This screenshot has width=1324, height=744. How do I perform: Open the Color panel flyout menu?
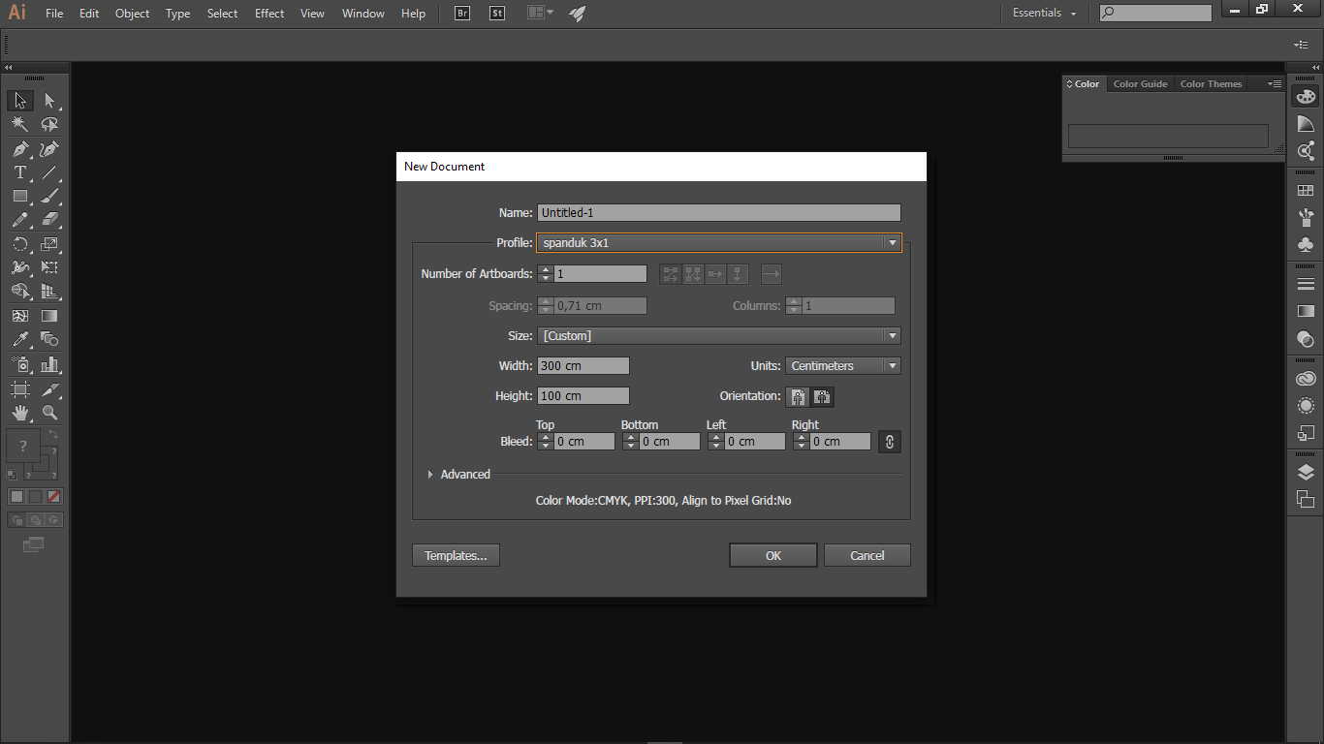pos(1275,84)
